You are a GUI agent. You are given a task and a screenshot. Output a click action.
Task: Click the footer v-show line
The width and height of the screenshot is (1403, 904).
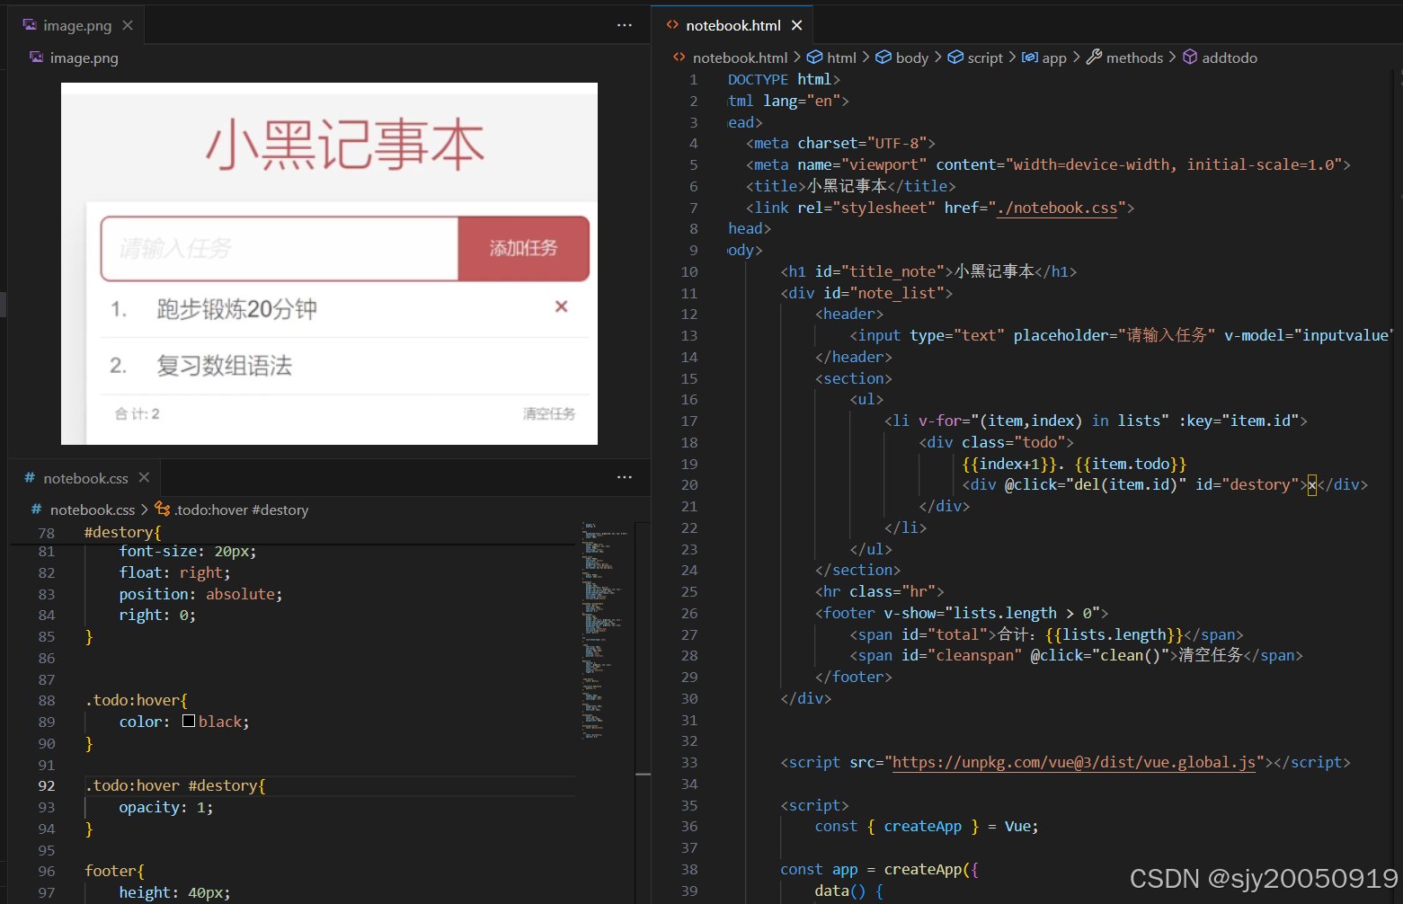point(962,613)
